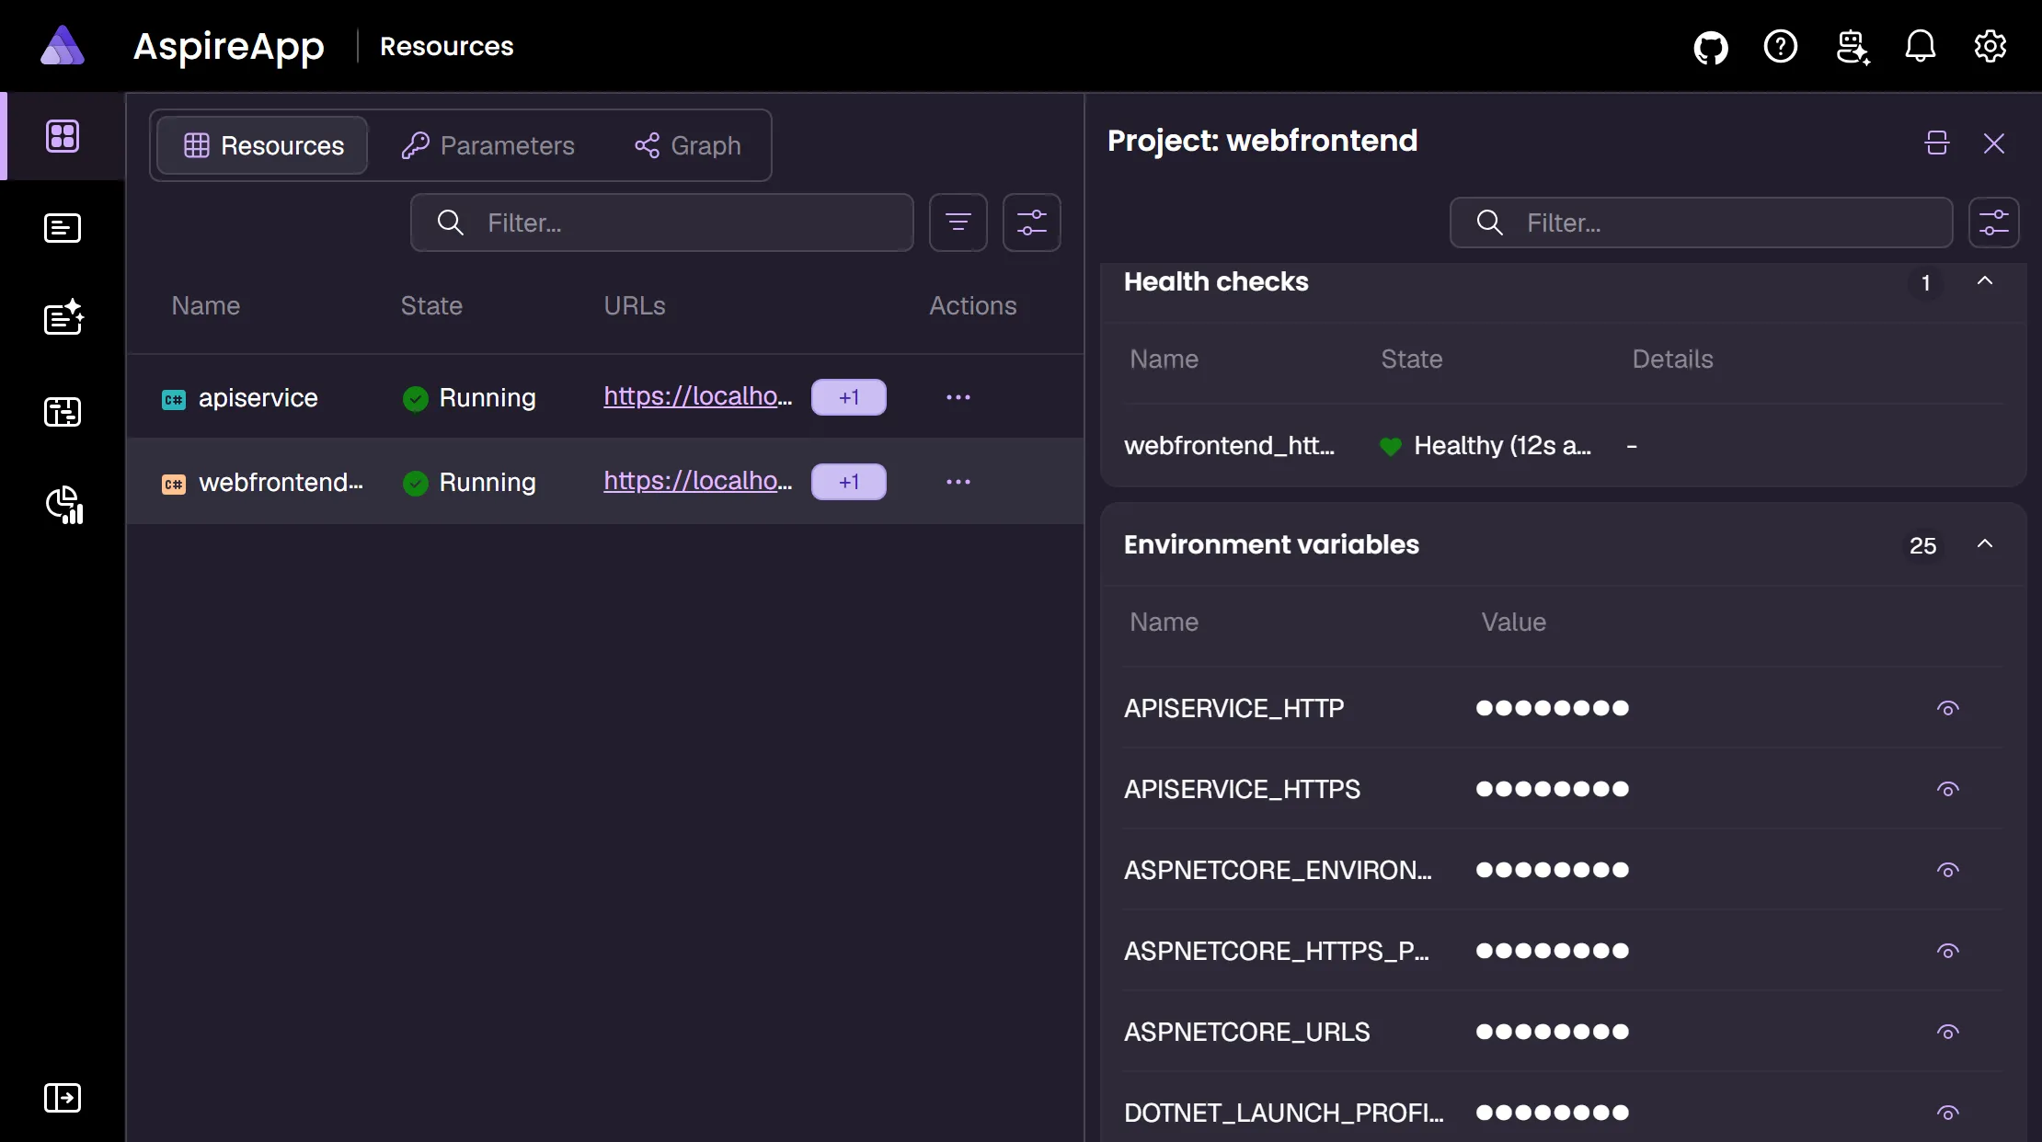Click the APISERVICE_HTTP variable name
Image resolution: width=2042 pixels, height=1142 pixels.
tap(1234, 708)
